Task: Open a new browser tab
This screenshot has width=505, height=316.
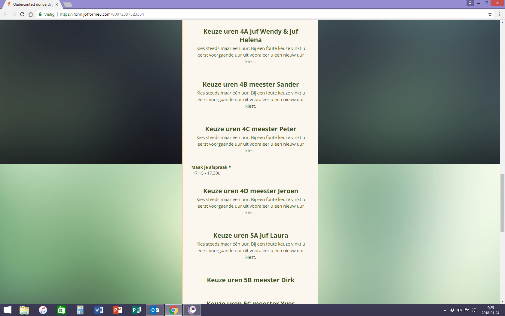Action: [x=68, y=5]
